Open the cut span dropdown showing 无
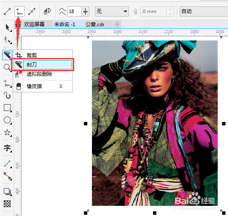The width and height of the screenshot is (228, 216). click(x=112, y=11)
